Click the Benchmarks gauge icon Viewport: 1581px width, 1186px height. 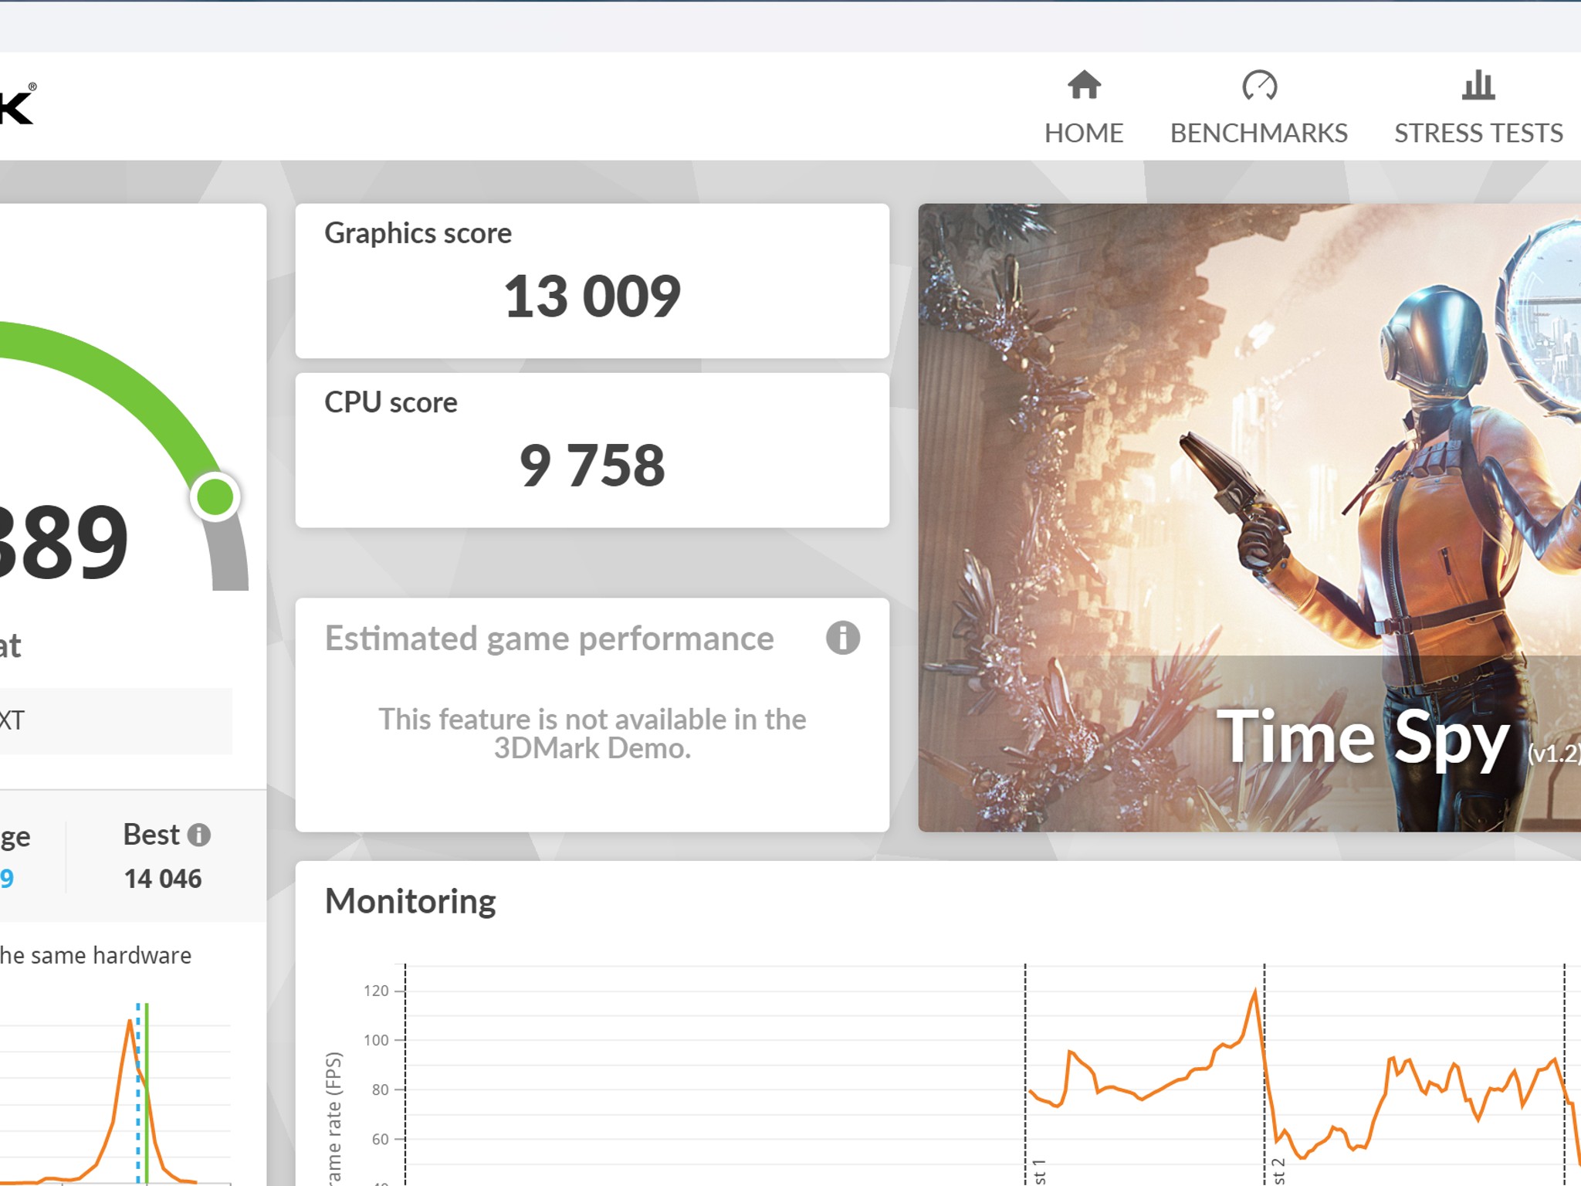pos(1259,85)
